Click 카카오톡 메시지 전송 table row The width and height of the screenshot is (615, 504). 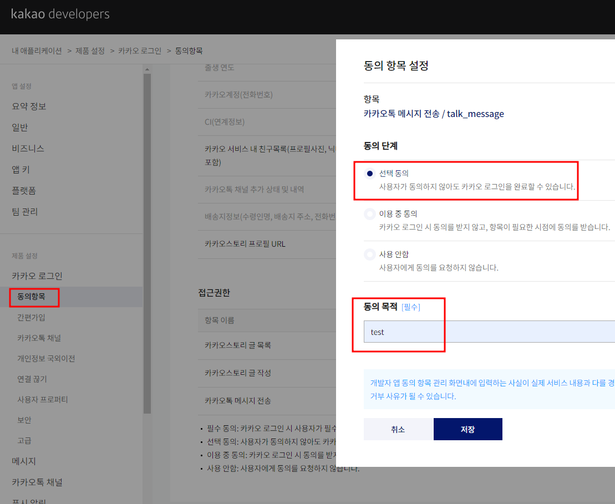(x=267, y=401)
